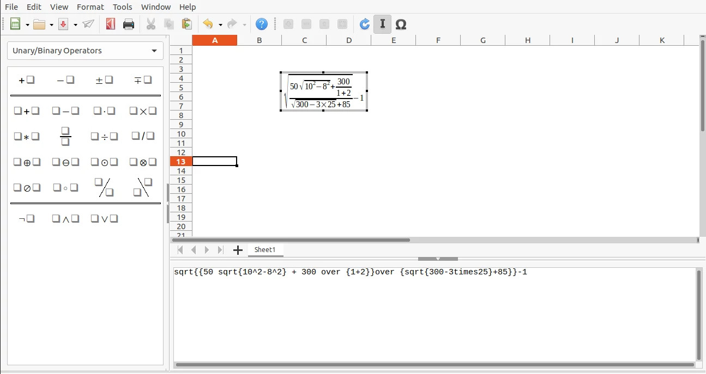The image size is (706, 374).
Task: Click the Save document icon
Action: click(63, 24)
